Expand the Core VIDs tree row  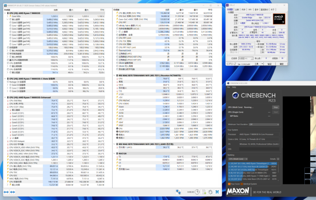[8, 16]
